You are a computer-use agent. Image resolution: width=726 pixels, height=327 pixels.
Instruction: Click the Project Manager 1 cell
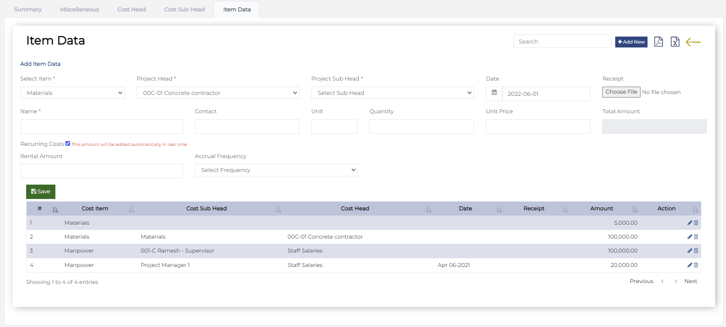(x=165, y=265)
